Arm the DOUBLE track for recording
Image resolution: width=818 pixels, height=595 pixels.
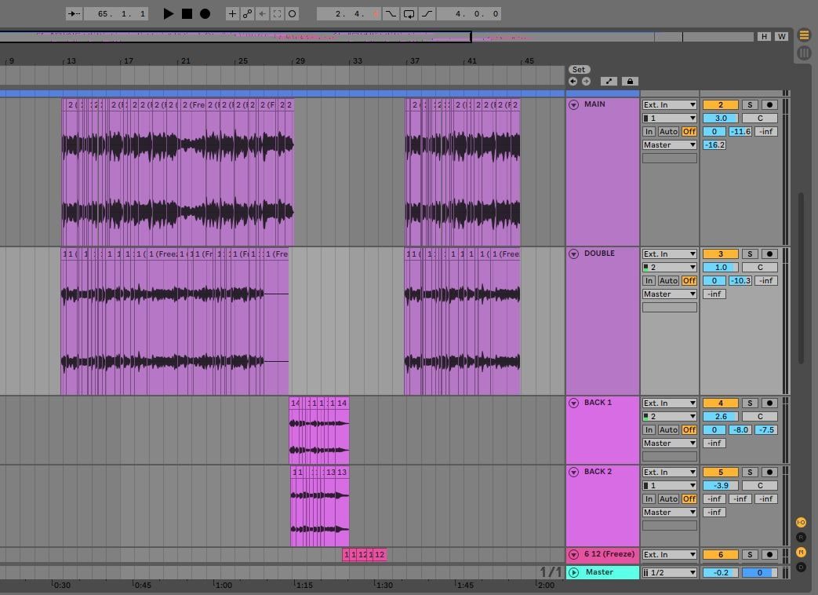coord(769,254)
